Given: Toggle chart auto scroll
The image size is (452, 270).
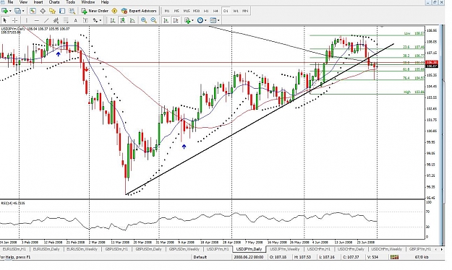Looking at the screenshot, I should coord(166,20).
